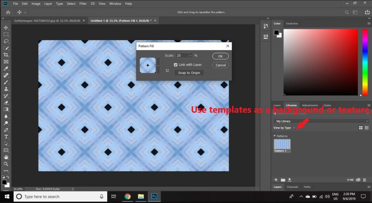Select the Gradient tool
The height and width of the screenshot is (203, 372).
click(6, 109)
